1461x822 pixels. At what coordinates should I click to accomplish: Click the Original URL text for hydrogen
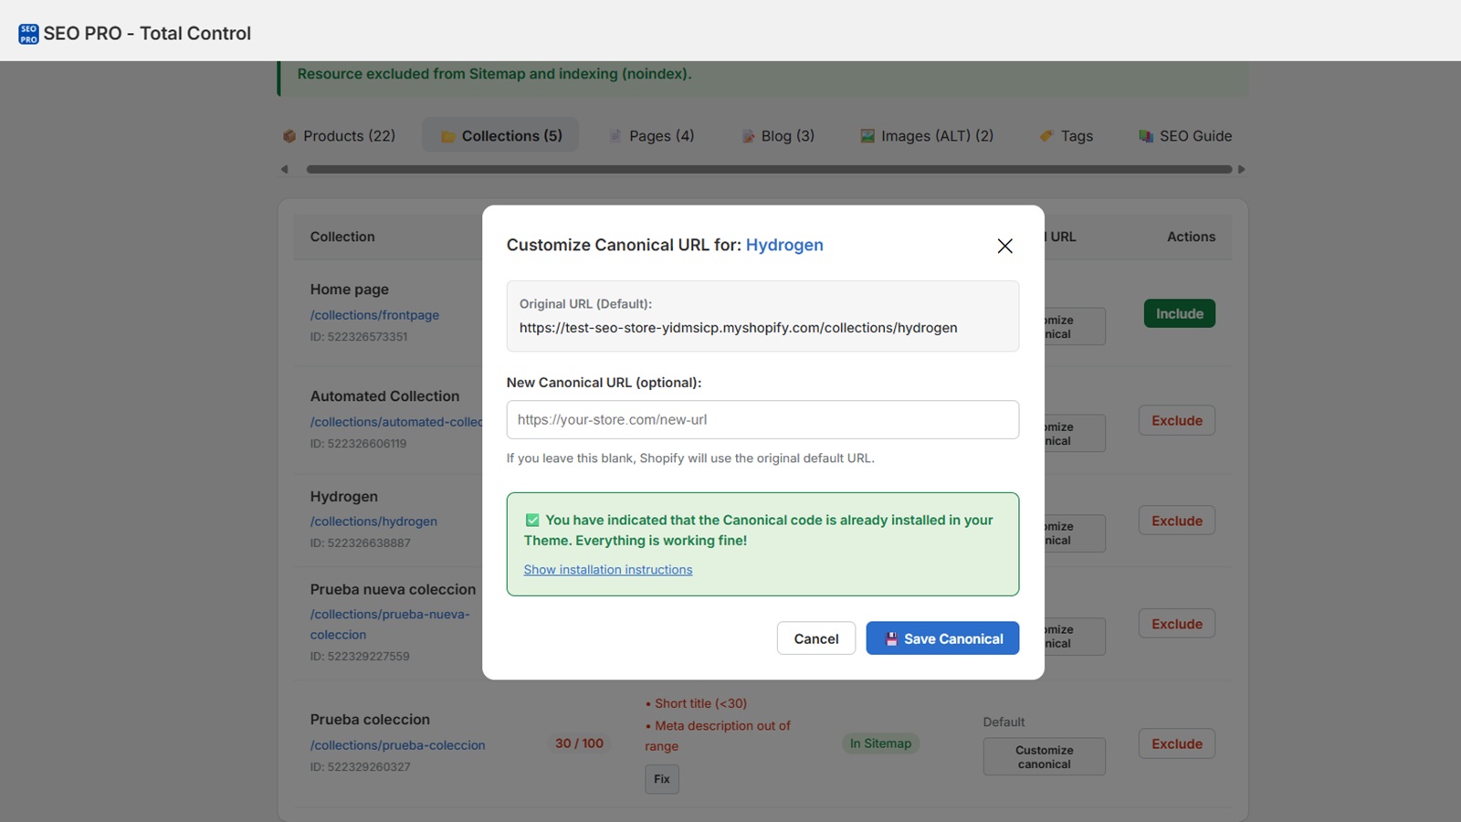click(x=738, y=328)
